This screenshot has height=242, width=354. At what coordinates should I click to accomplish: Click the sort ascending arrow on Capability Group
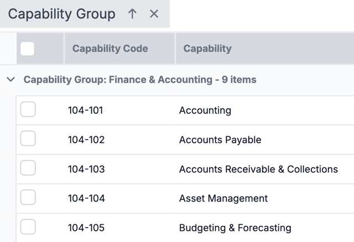tap(132, 14)
